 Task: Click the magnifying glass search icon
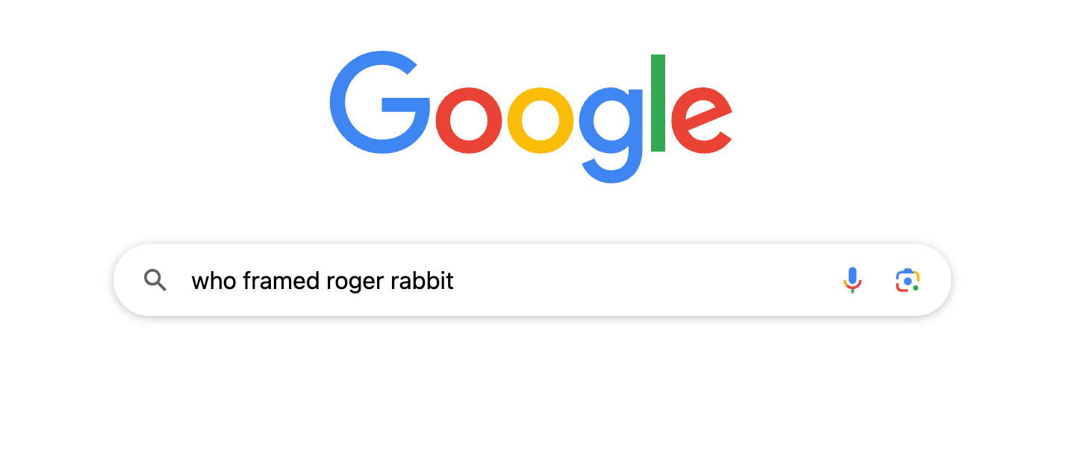click(x=155, y=281)
